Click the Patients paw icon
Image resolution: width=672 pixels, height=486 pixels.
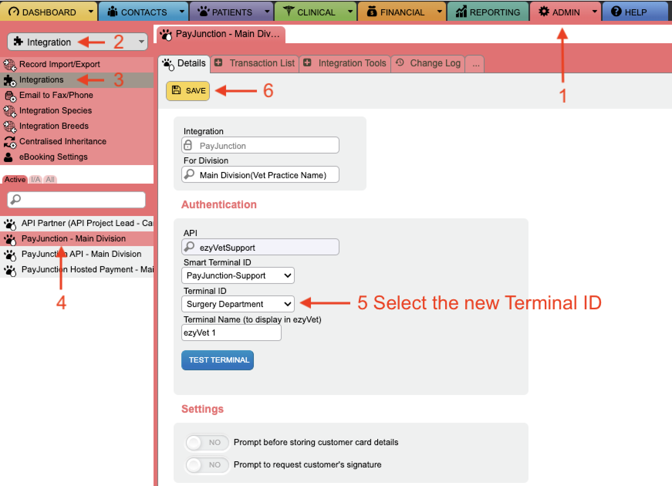click(203, 12)
